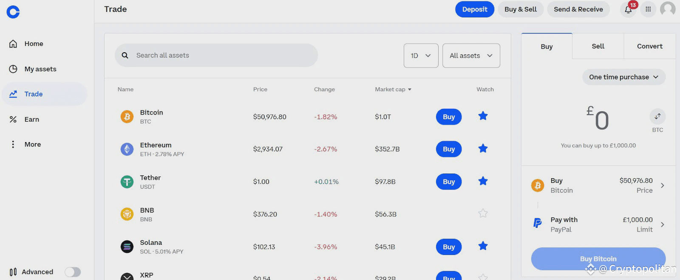The image size is (680, 280).
Task: Click the Buy Bitcoin submit button
Action: pyautogui.click(x=598, y=259)
